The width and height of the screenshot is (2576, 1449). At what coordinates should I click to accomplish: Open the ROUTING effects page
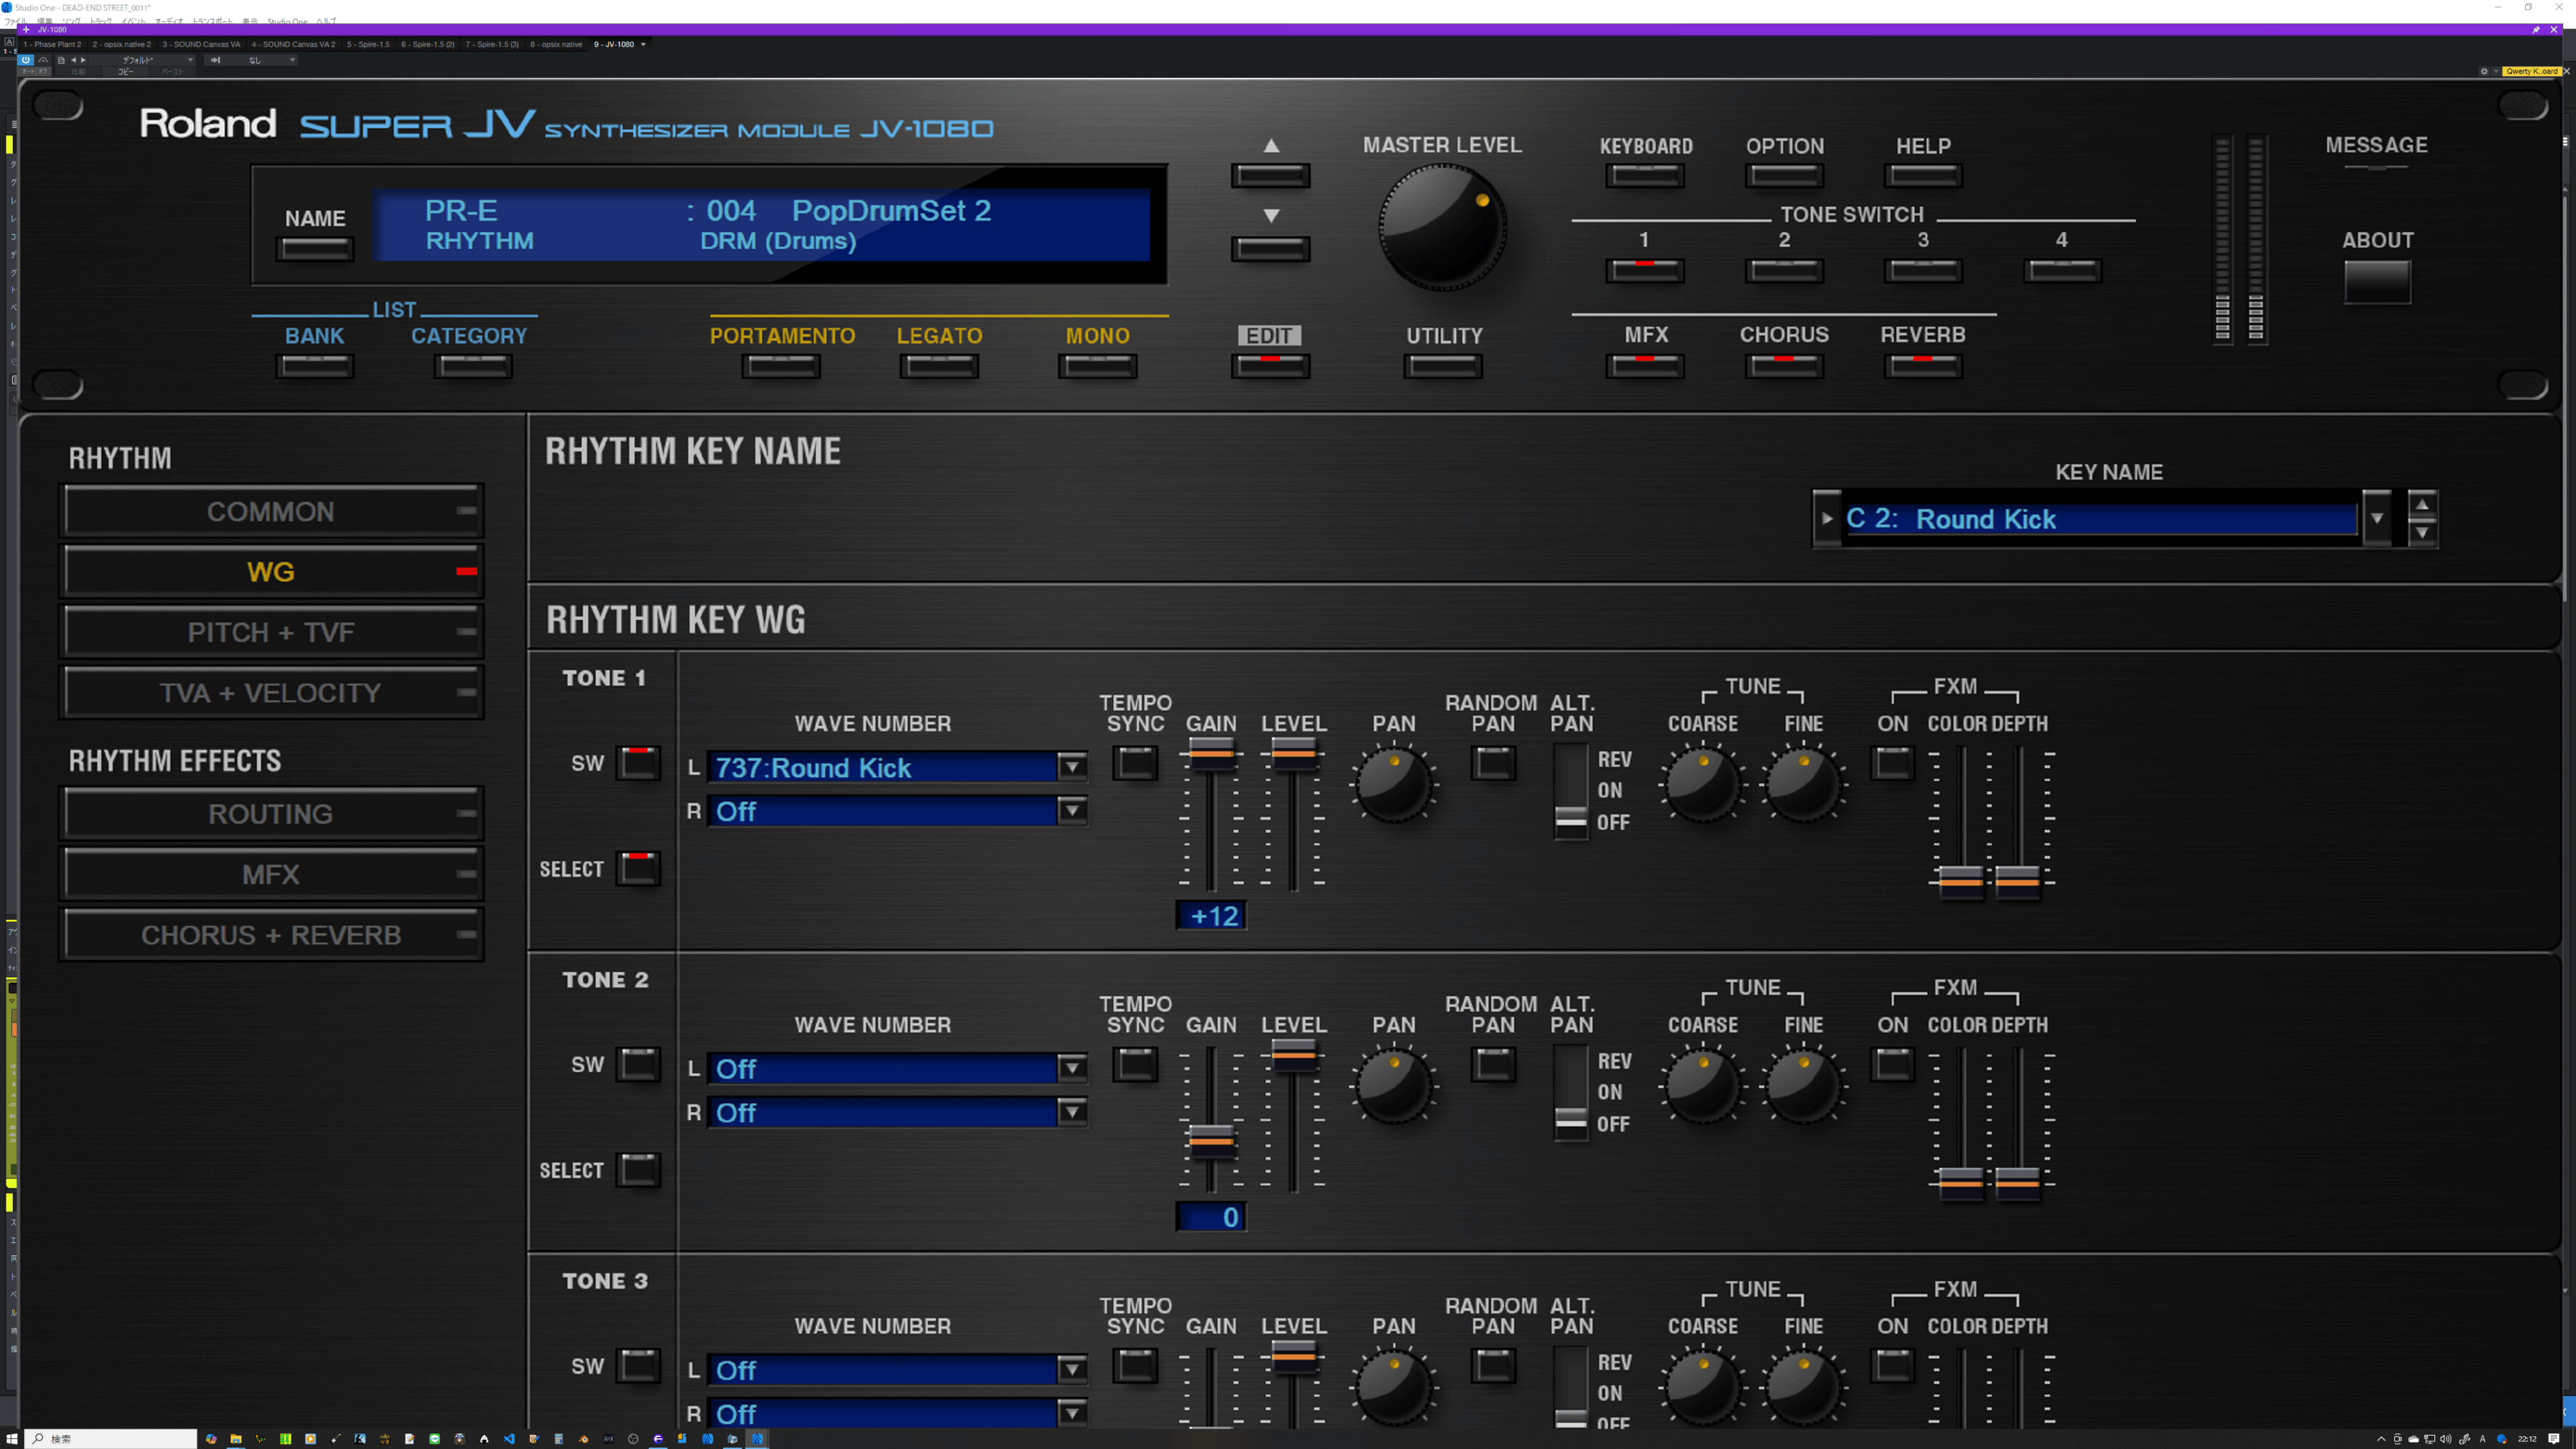pyautogui.click(x=271, y=814)
